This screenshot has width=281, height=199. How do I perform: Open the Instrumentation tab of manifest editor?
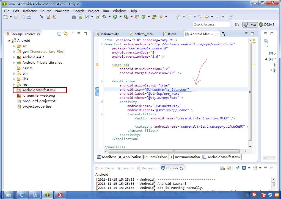185,157
